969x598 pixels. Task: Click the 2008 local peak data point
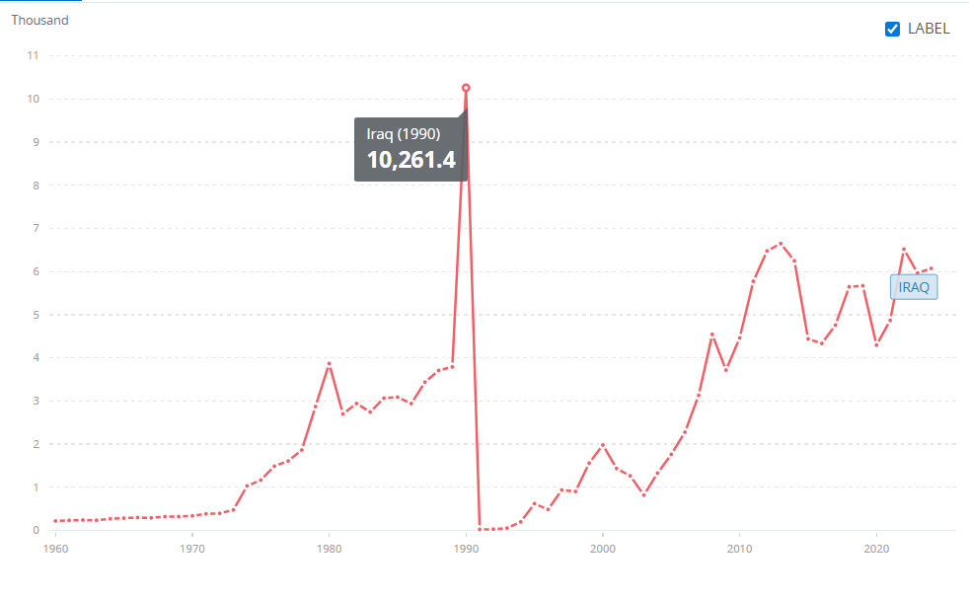711,335
